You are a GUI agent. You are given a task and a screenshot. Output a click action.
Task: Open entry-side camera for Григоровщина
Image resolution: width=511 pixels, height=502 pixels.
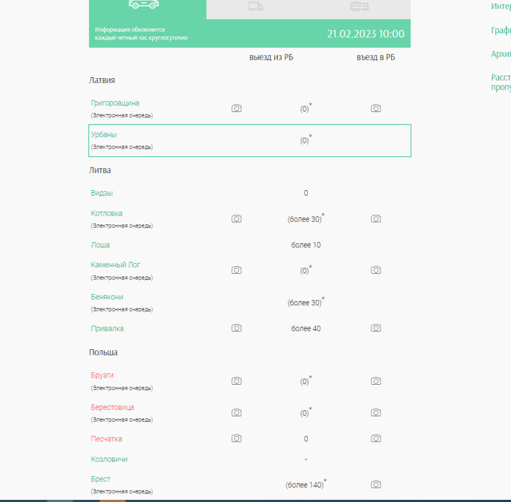tap(376, 109)
